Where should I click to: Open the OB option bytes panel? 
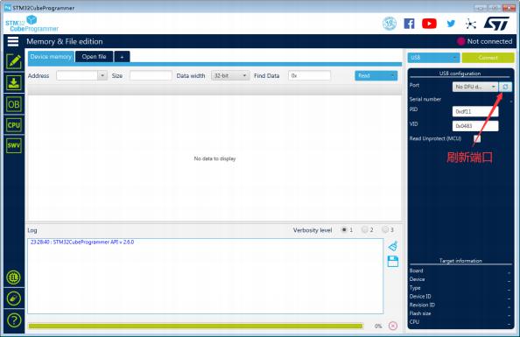14,104
